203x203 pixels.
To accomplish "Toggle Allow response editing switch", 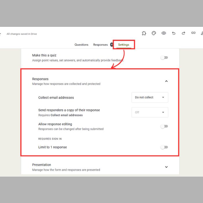I will [164, 126].
